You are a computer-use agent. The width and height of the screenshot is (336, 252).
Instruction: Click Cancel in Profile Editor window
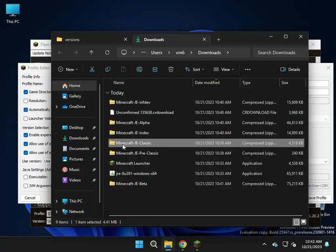click(30, 198)
